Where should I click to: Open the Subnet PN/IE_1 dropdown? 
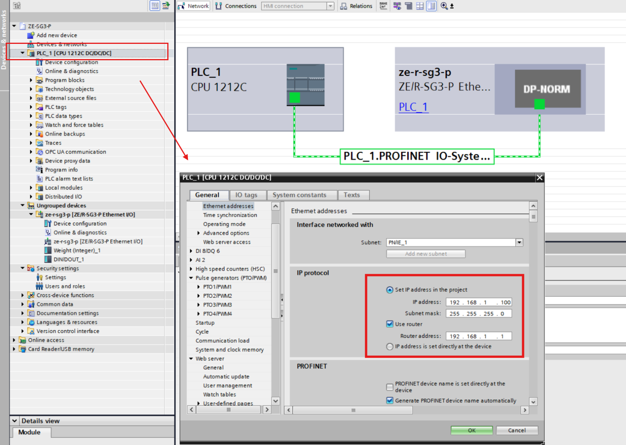point(519,243)
